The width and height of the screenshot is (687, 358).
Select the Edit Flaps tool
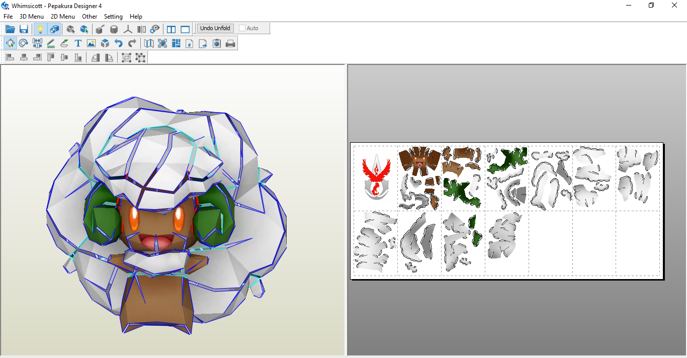pyautogui.click(x=64, y=43)
